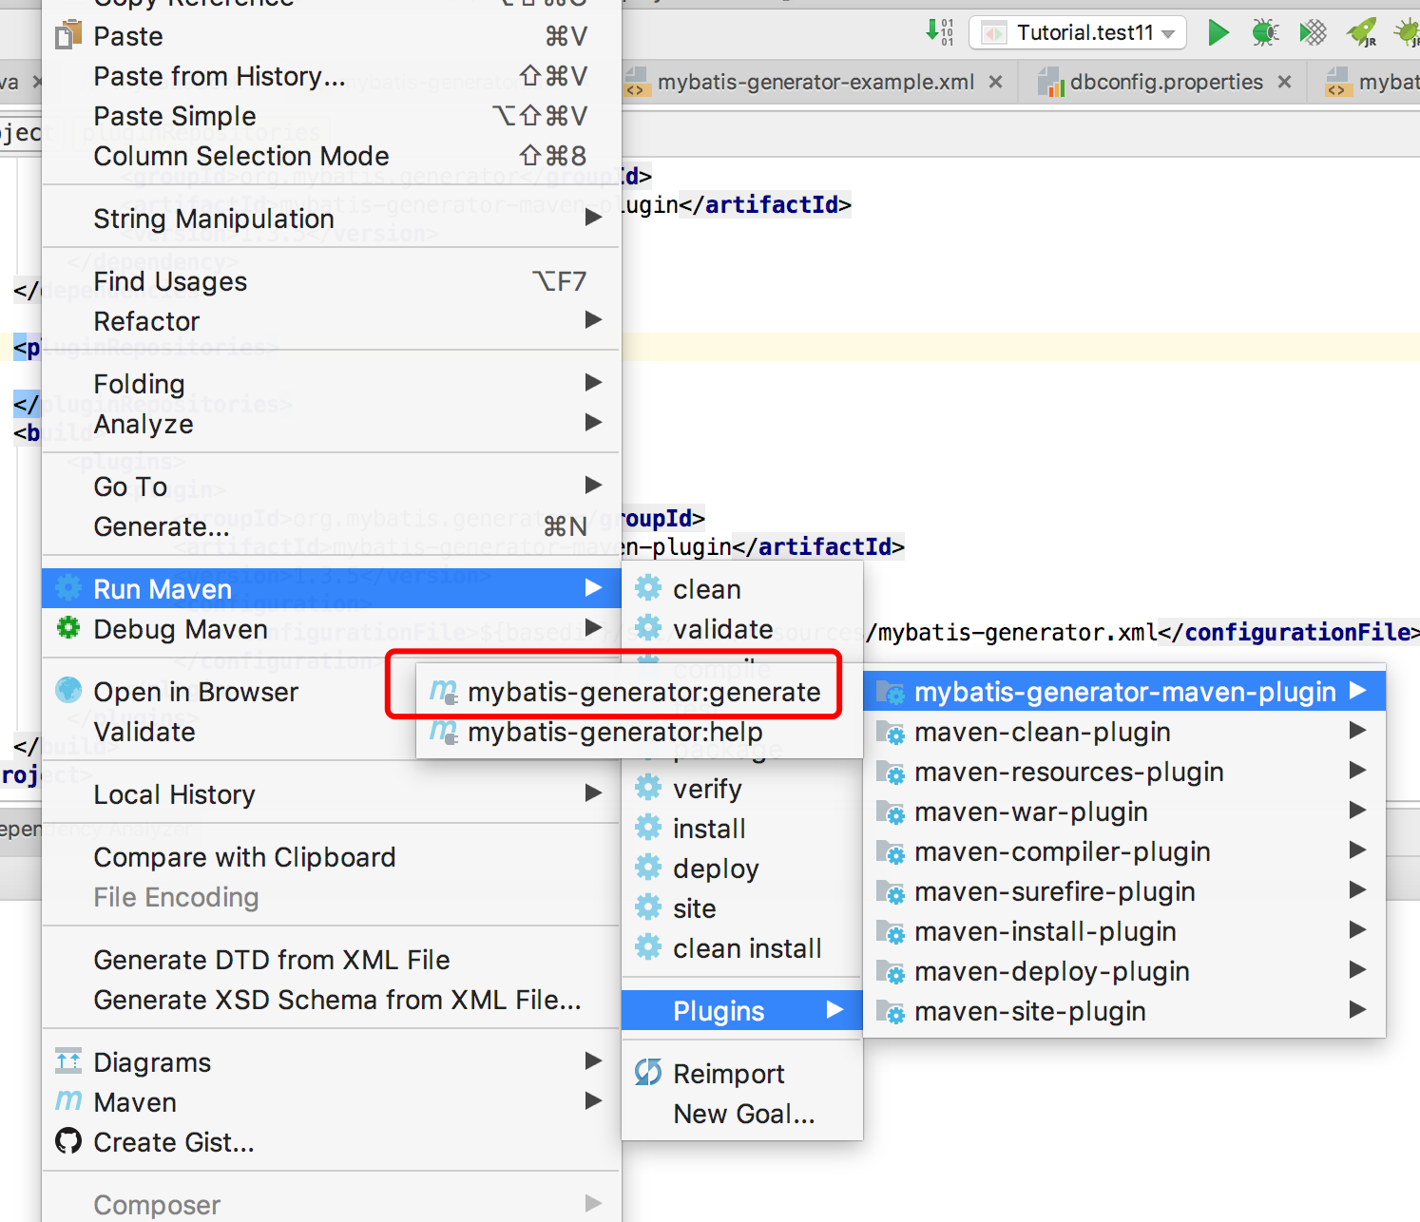Open the Plugins submenu item
Screen dimensions: 1420x1222
pyautogui.click(x=742, y=1011)
